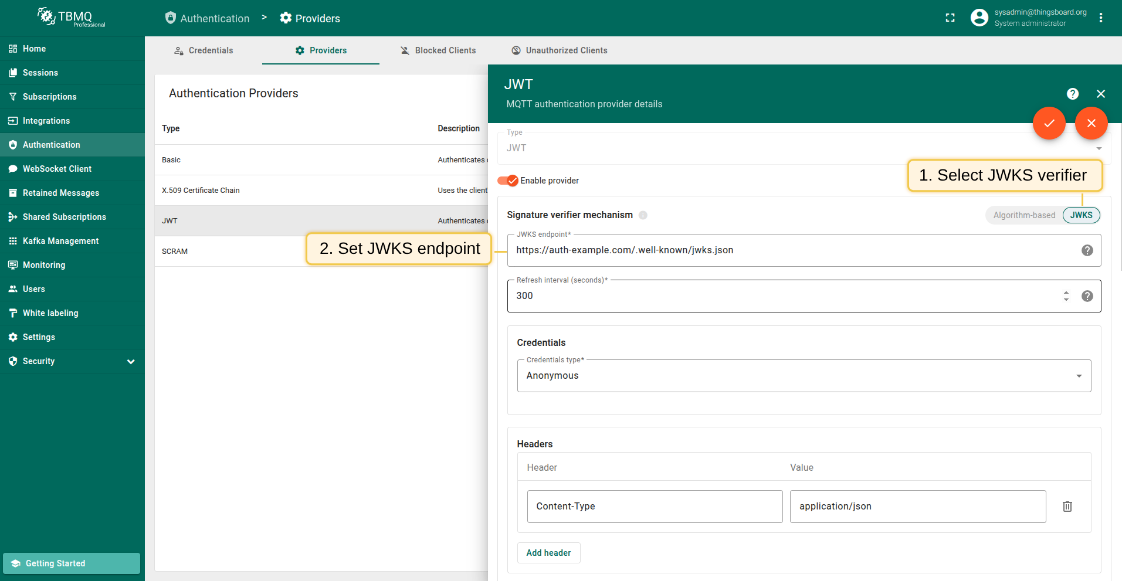Disable the Enable provider switch
1122x581 pixels.
pos(508,181)
